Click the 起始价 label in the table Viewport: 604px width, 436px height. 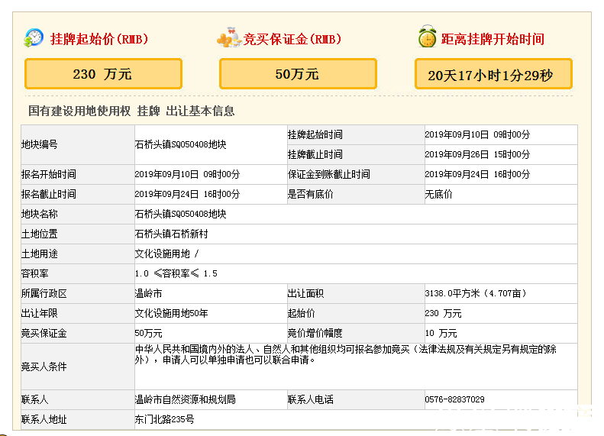point(301,313)
